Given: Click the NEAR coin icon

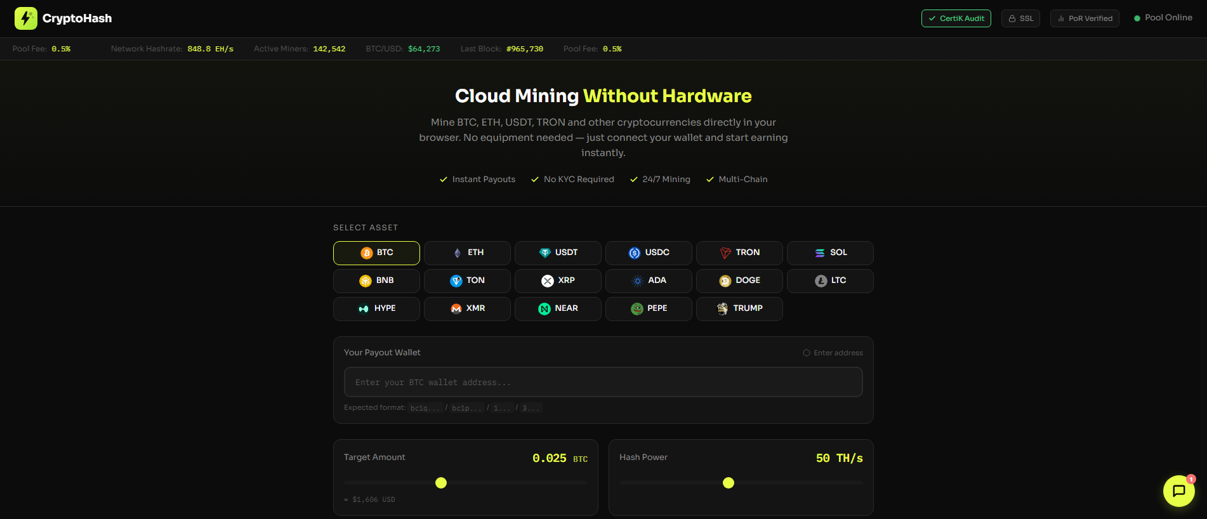Looking at the screenshot, I should (x=544, y=309).
